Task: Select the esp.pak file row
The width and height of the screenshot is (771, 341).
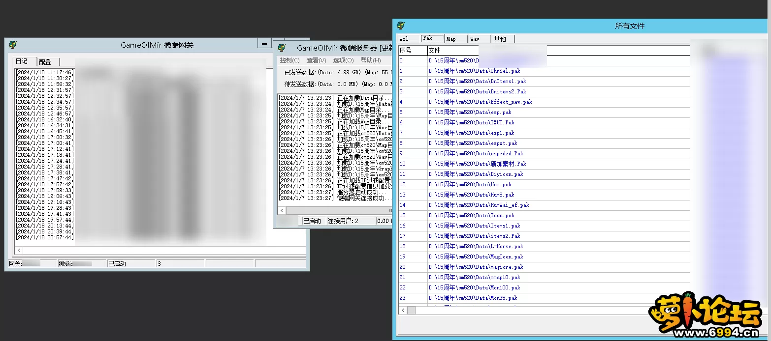Action: coord(544,113)
